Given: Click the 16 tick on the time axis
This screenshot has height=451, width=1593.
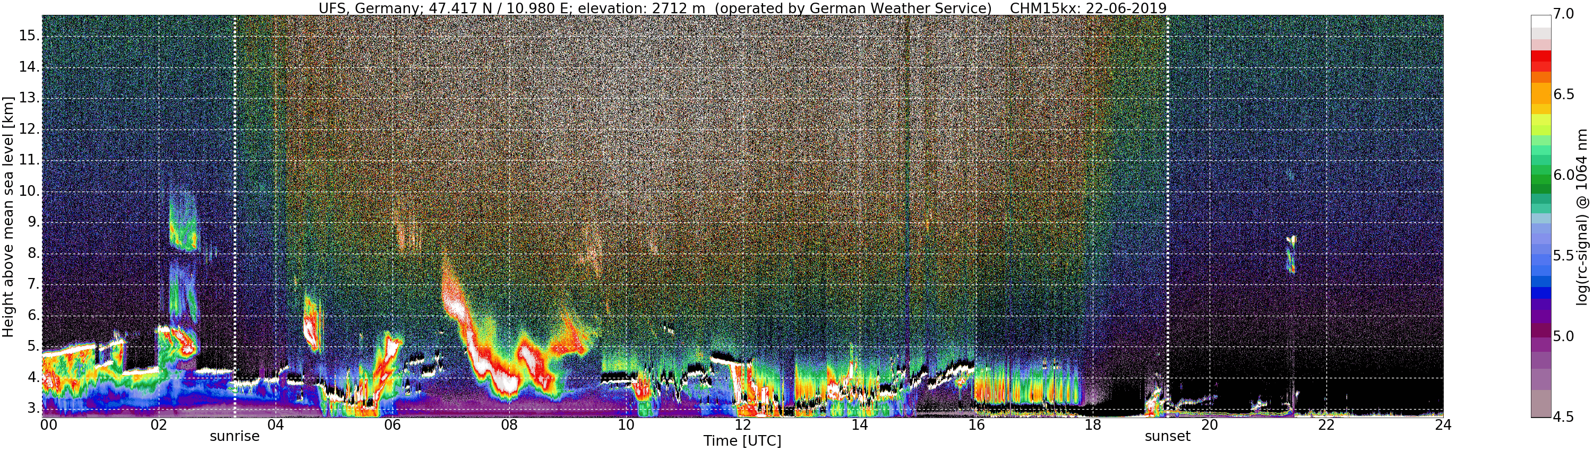Looking at the screenshot, I should click(976, 424).
